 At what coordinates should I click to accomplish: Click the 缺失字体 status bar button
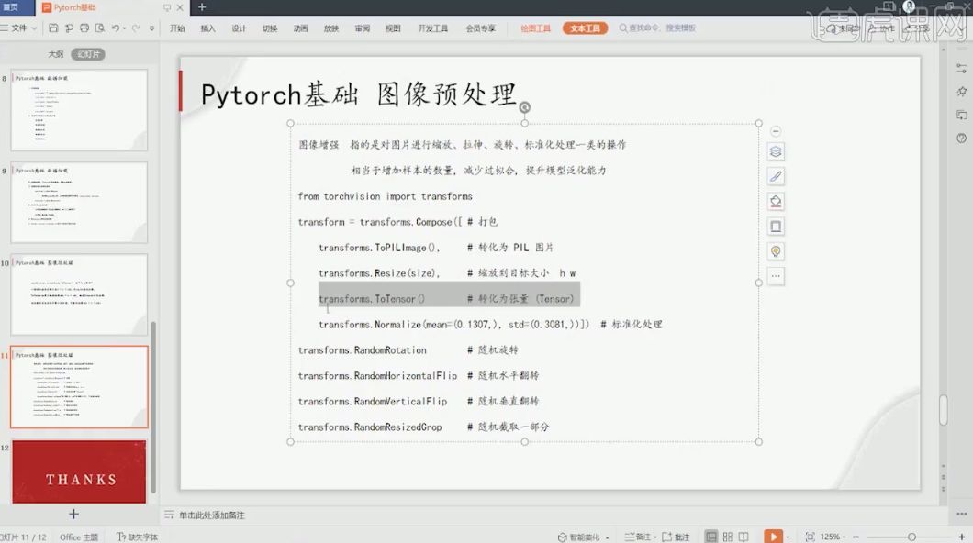(x=137, y=537)
